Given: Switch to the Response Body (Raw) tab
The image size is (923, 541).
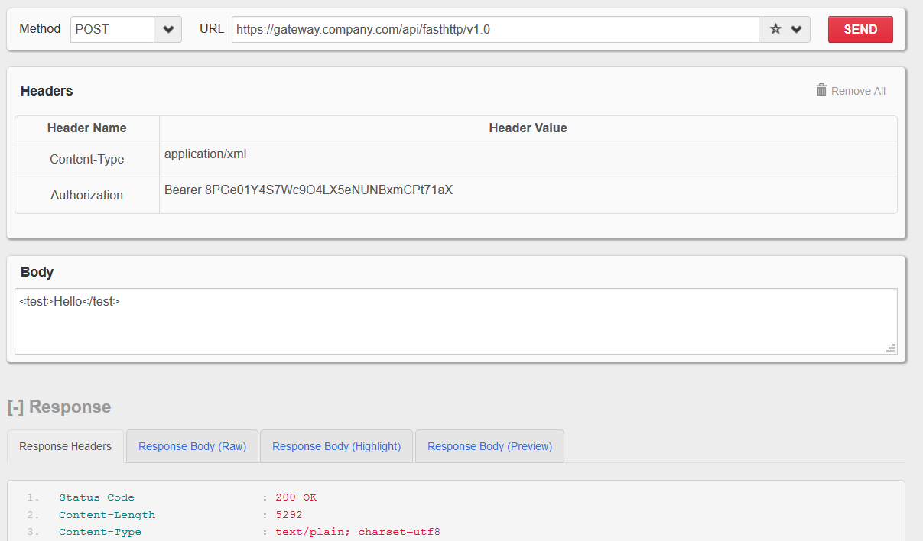Looking at the screenshot, I should pos(192,446).
